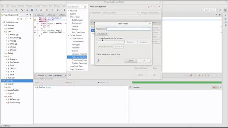Open the Refactor menu

[x=21, y=6]
